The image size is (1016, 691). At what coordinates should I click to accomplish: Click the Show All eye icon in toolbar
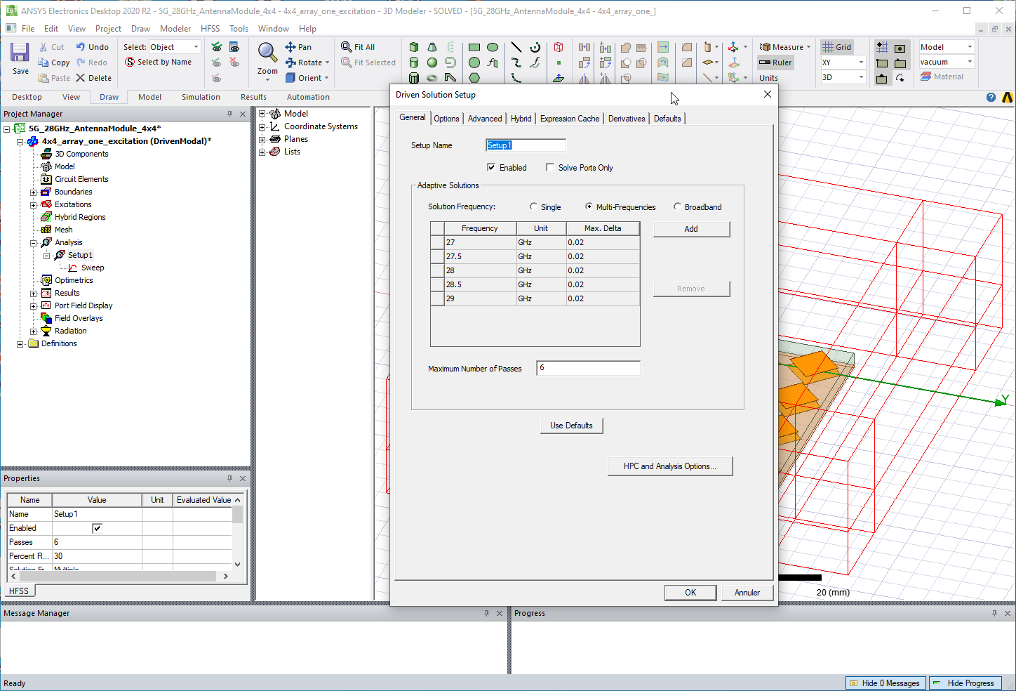click(216, 47)
